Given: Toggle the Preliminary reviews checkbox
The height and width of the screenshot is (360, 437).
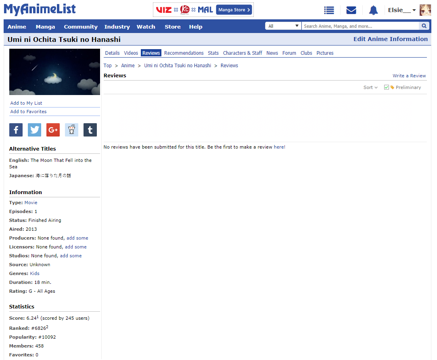Looking at the screenshot, I should click(386, 87).
